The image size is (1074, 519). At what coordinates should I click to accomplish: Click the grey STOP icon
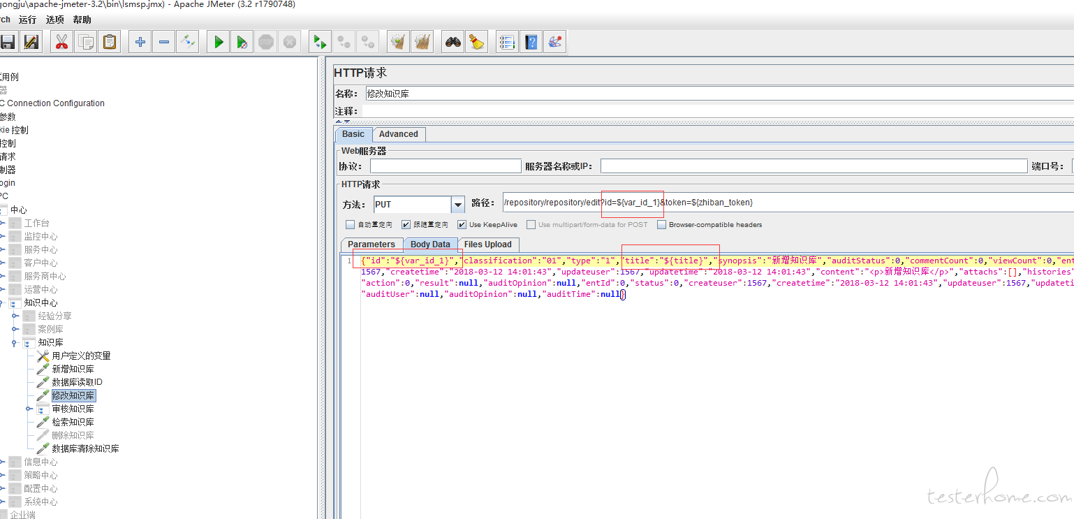point(266,42)
